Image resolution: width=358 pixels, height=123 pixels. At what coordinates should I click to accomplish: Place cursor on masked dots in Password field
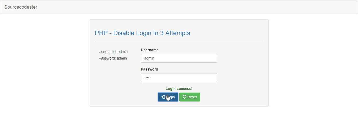click(x=148, y=78)
